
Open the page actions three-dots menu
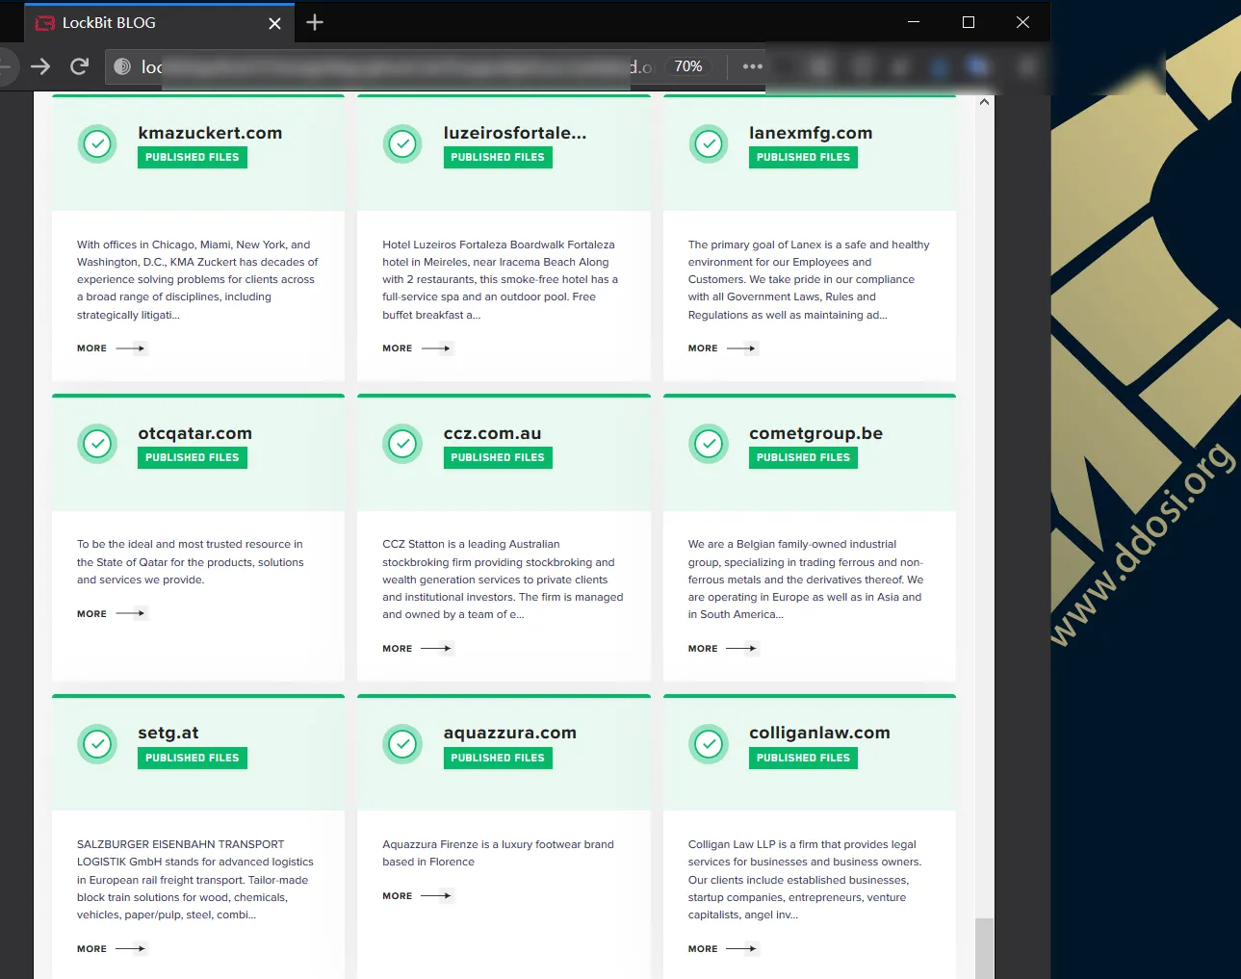coord(752,66)
